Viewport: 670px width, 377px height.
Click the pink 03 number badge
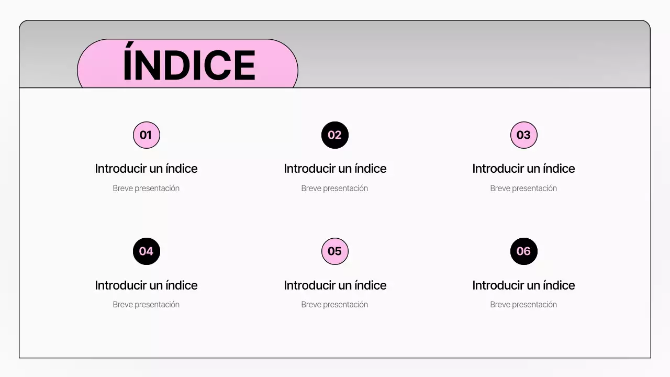click(523, 135)
